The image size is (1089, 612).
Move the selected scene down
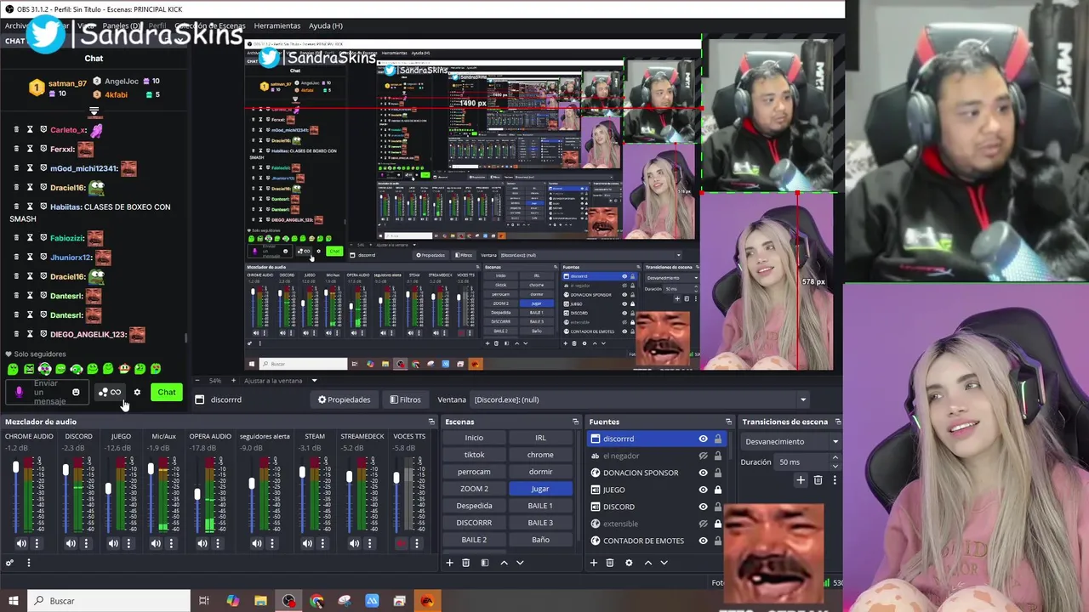point(520,563)
